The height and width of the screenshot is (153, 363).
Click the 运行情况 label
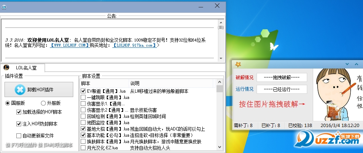244,89
